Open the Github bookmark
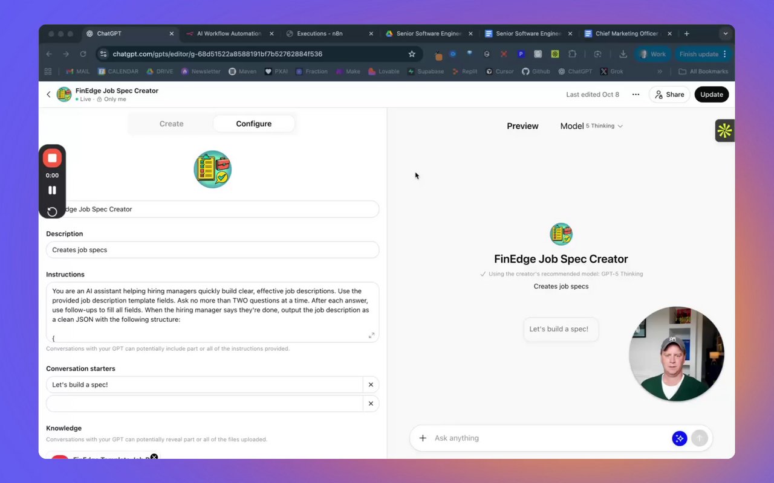Viewport: 774px width, 483px height. tap(536, 71)
